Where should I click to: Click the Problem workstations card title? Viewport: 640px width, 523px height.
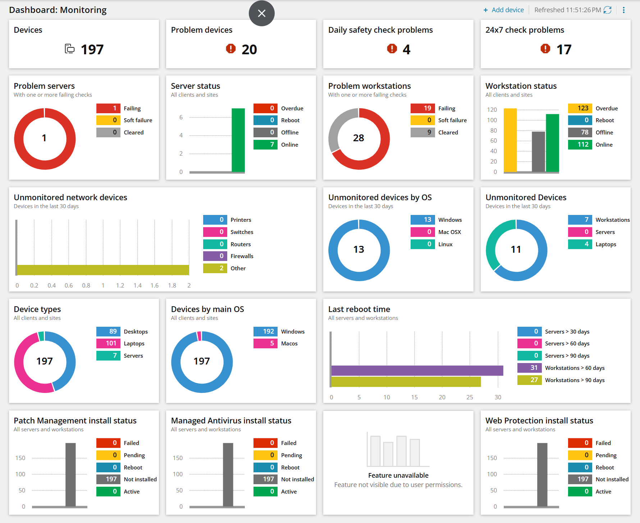(369, 86)
